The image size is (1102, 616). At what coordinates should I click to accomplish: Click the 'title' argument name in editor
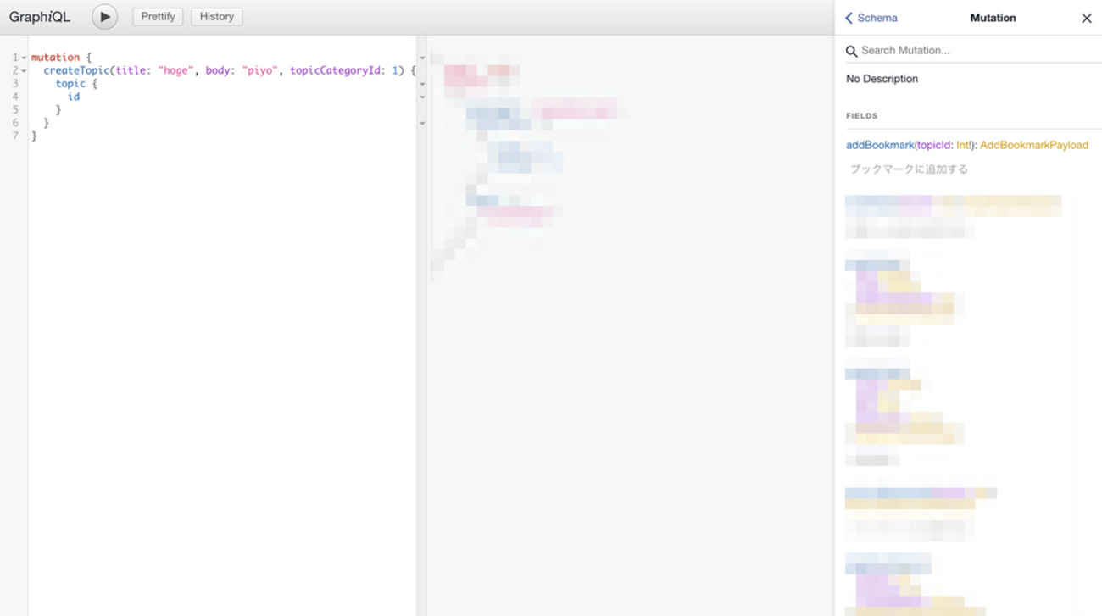(131, 70)
